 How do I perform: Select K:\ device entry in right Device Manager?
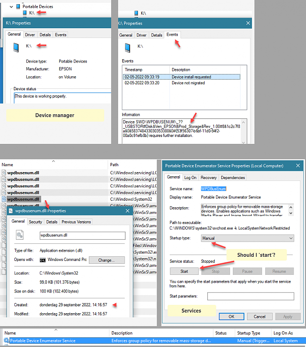[x=140, y=13]
